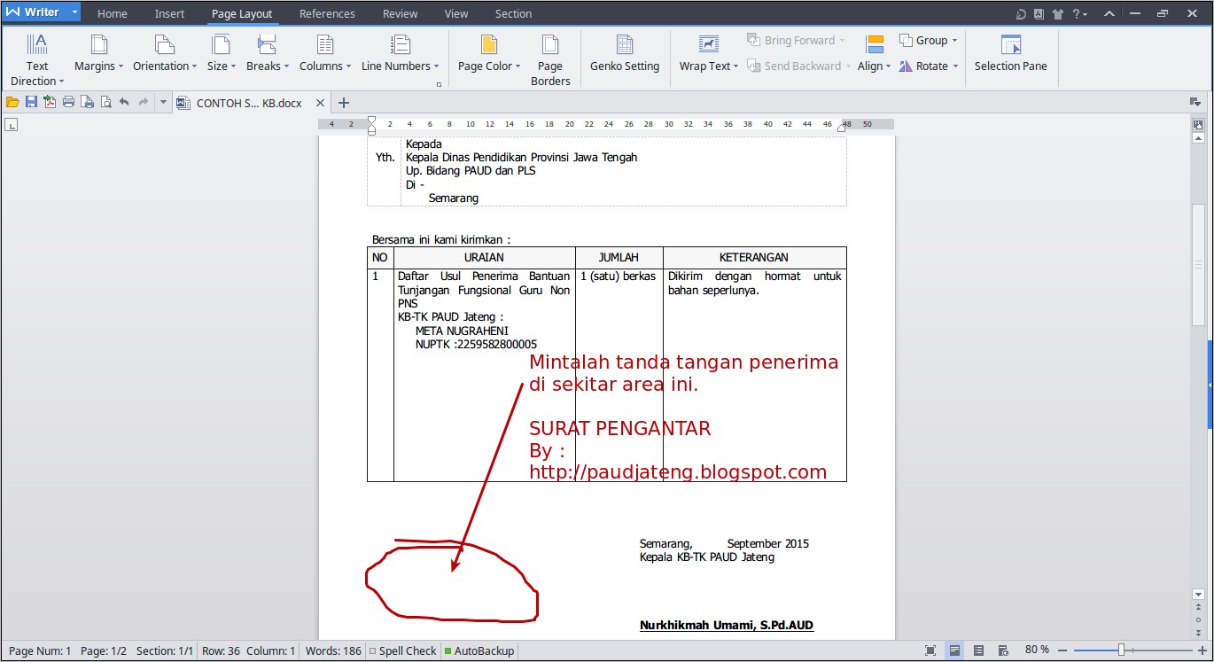Screen dimensions: 1214x662
Task: Open print preview magnifier icon
Action: 105,103
